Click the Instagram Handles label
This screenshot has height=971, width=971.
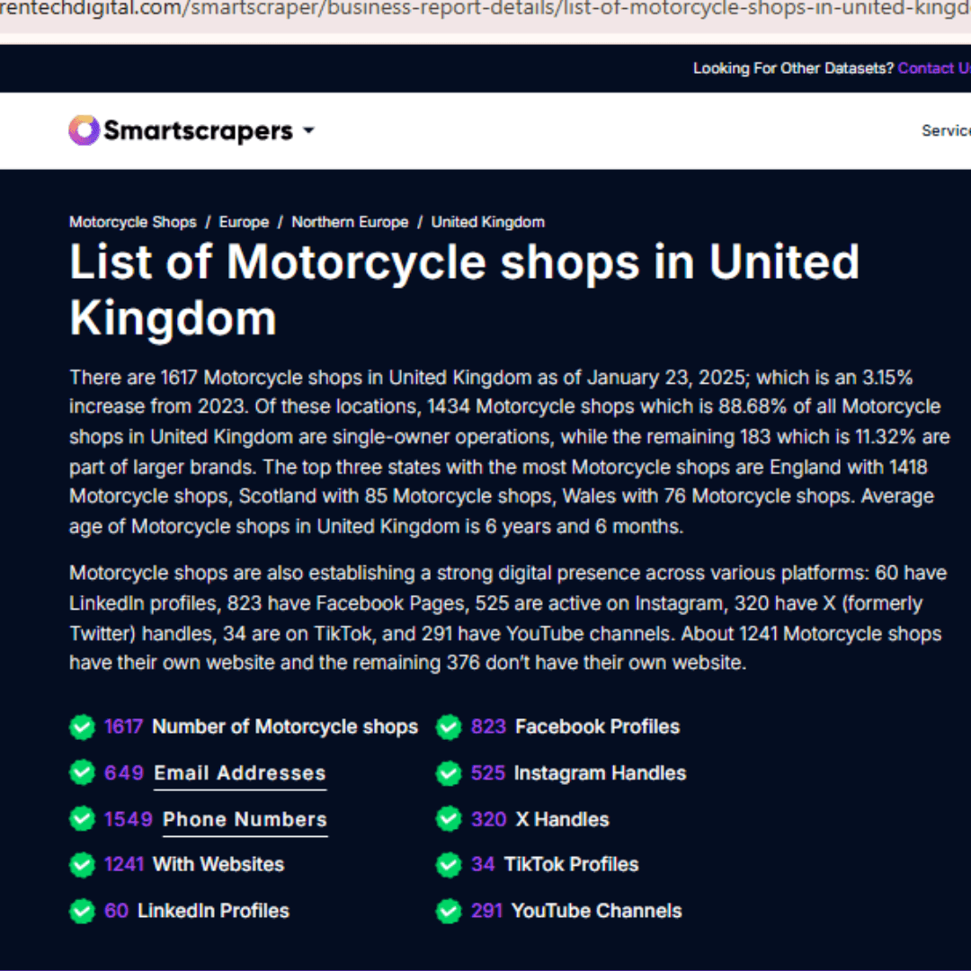pos(600,773)
